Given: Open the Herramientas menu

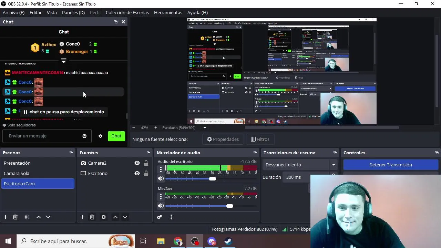Looking at the screenshot, I should tap(168, 12).
